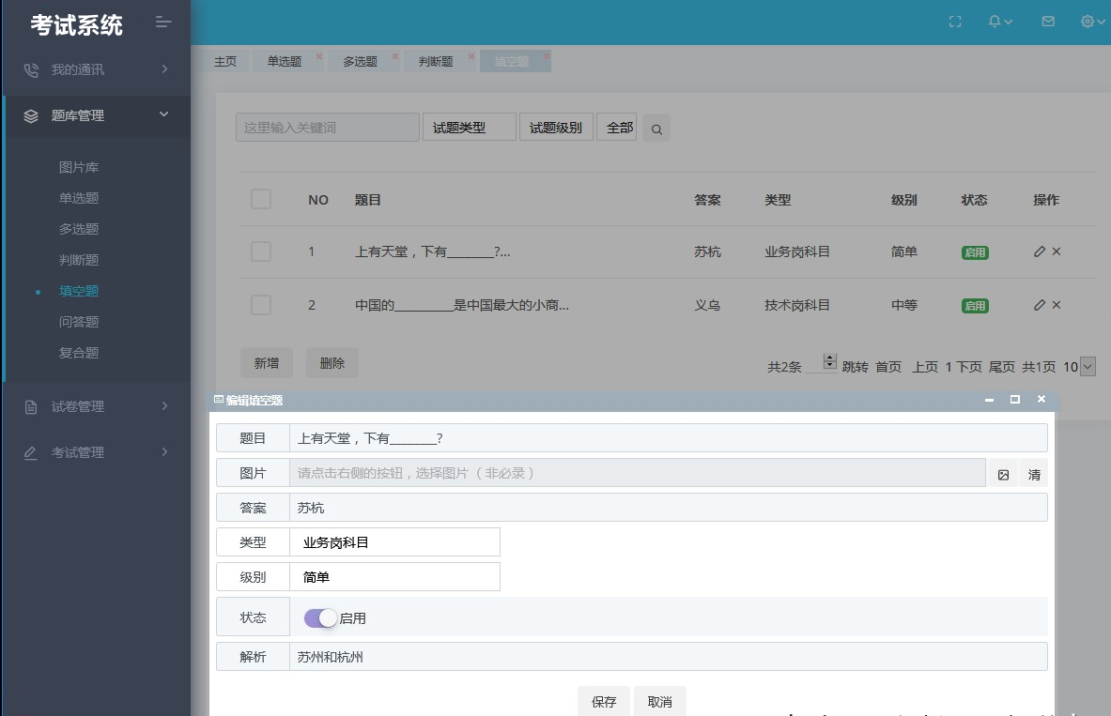Viewport: 1111px width, 716px height.
Task: Select 判断题 in the sidebar
Action: click(x=79, y=260)
